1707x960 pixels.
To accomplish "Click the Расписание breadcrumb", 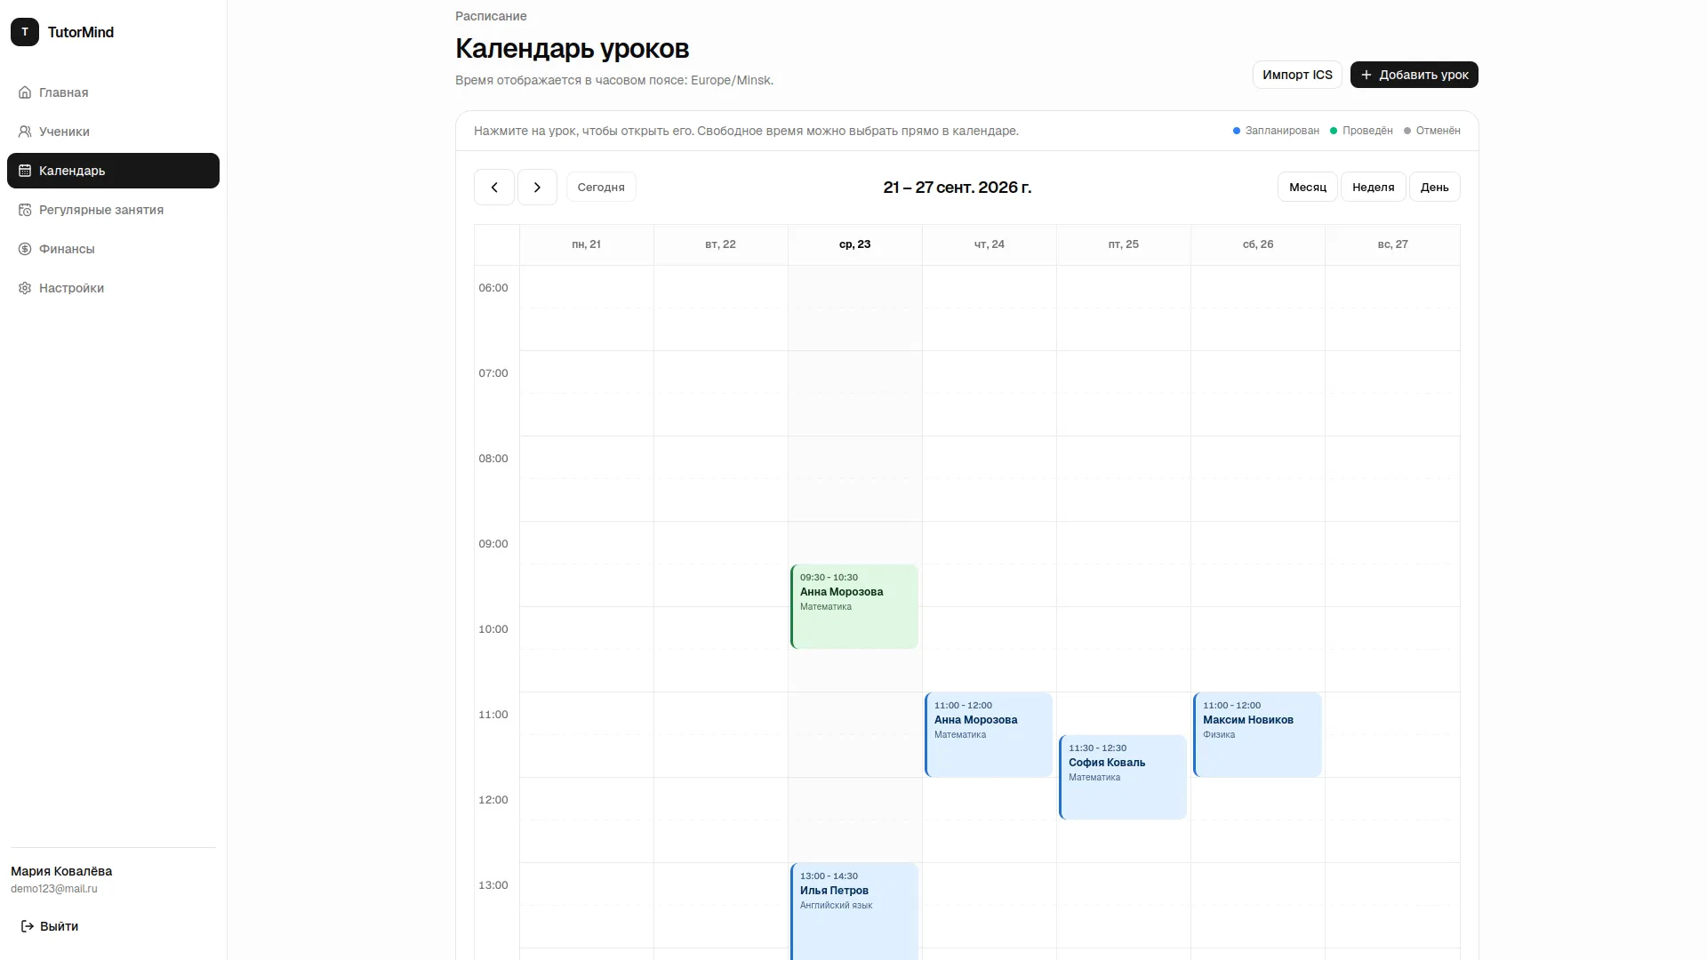I will [x=491, y=16].
